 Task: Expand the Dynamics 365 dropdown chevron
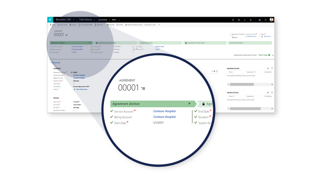coord(74,20)
